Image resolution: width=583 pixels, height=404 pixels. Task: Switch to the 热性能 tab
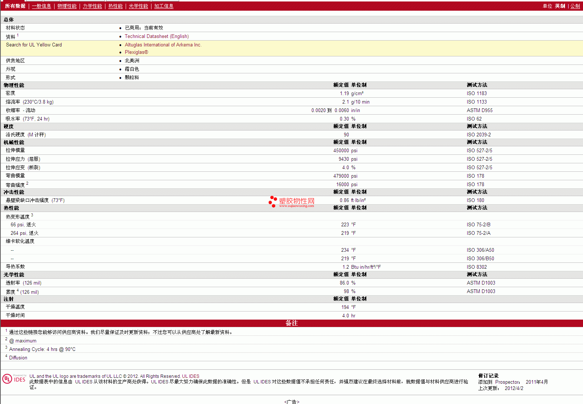click(115, 6)
